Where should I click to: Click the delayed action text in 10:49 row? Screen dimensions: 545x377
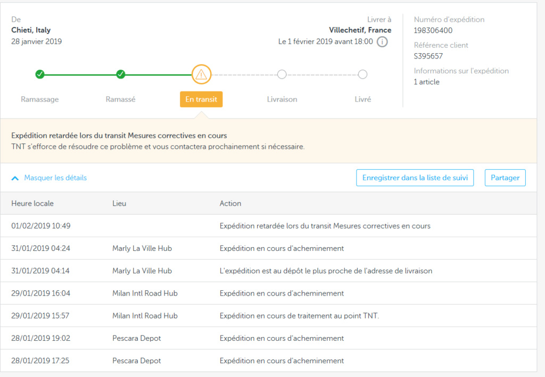point(325,226)
